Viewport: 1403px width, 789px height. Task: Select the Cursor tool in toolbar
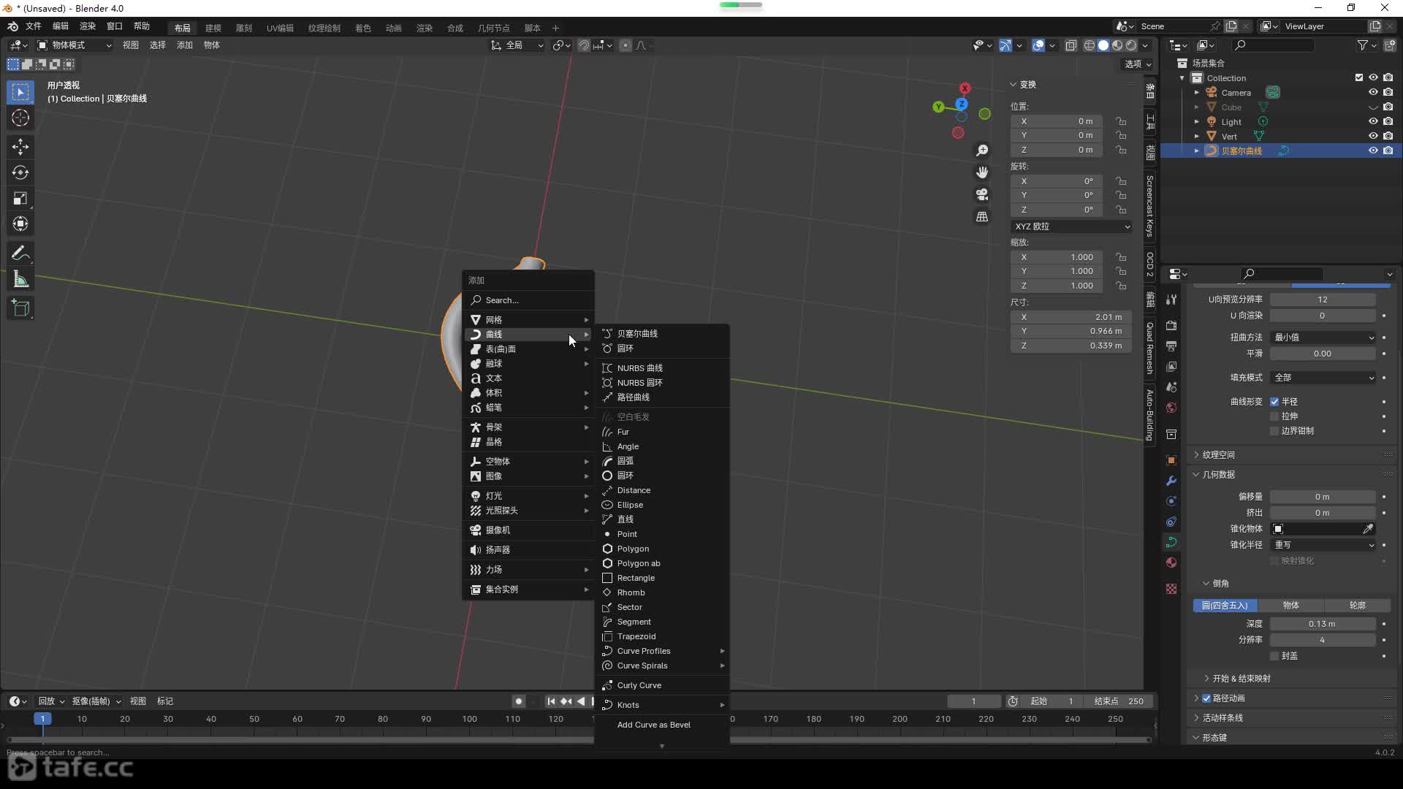(x=20, y=118)
